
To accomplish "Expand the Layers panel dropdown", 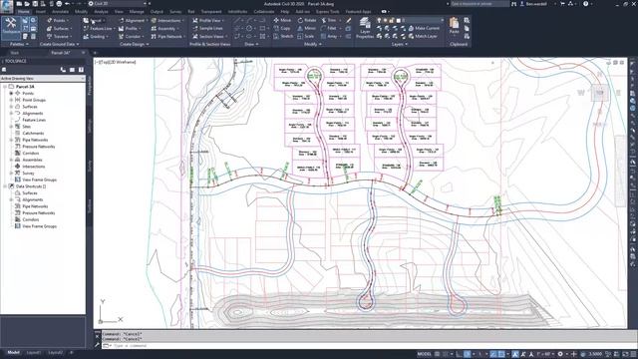I will tap(399, 44).
